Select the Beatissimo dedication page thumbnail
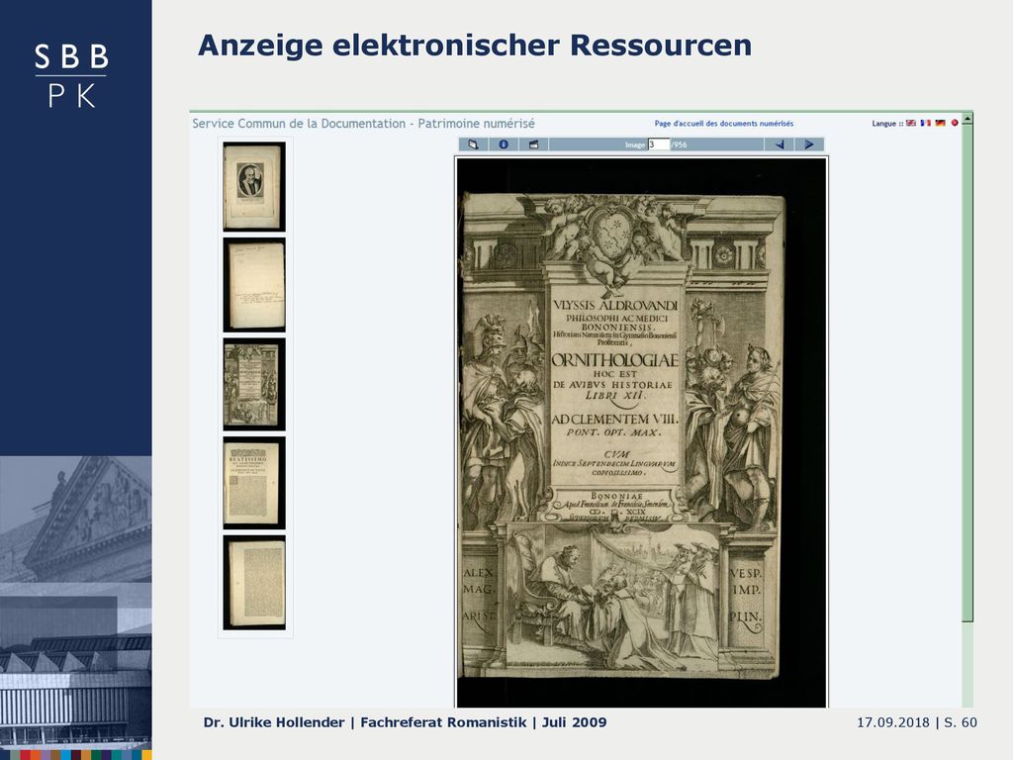 click(x=254, y=483)
